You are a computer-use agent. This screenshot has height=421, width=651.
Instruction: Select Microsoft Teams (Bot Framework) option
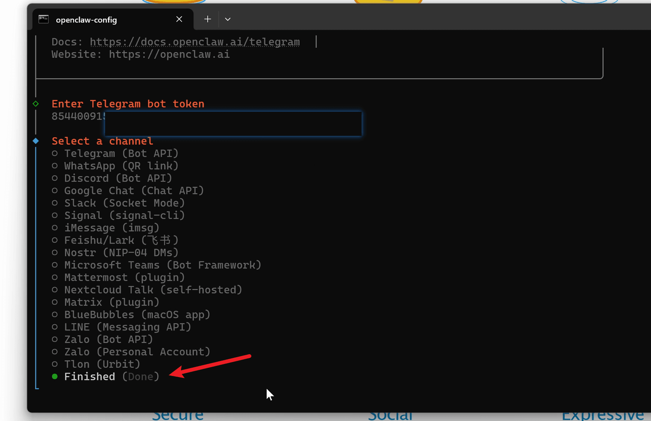[162, 265]
